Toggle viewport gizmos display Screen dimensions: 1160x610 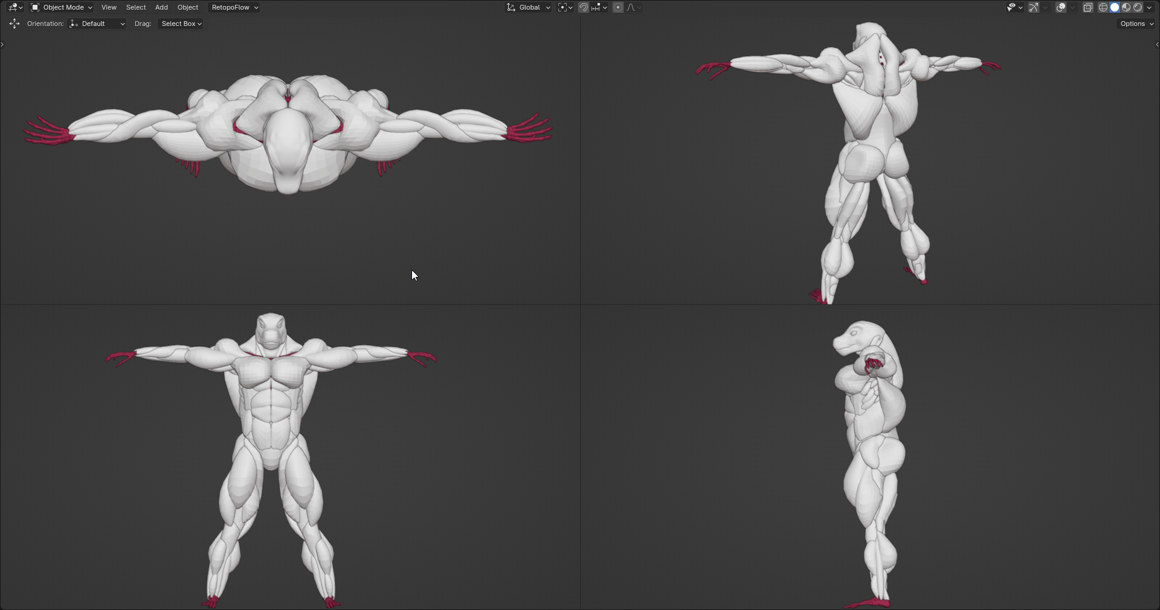tap(1034, 7)
